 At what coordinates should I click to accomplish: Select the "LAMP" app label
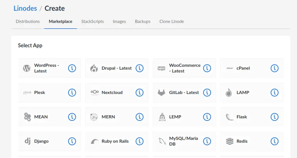(x=243, y=93)
